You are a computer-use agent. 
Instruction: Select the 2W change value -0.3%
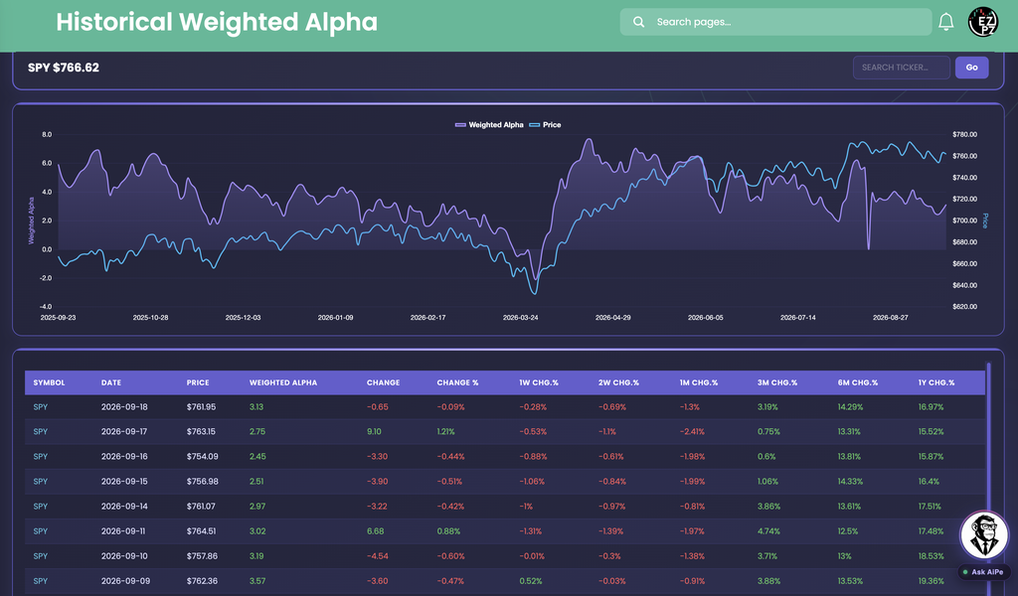(x=609, y=556)
